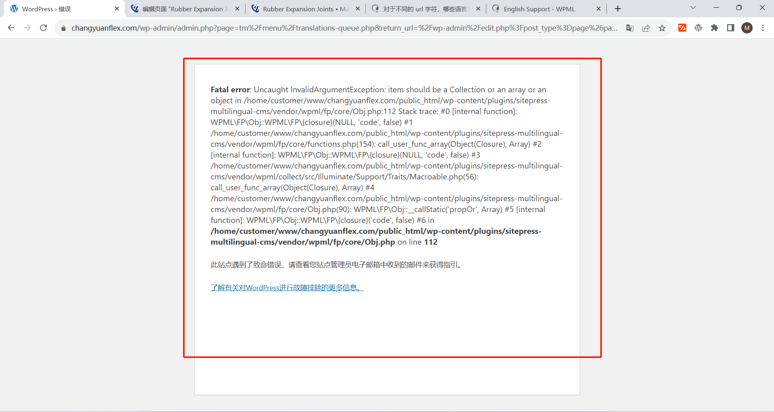Viewport: 774px width, 412px height.
Task: Open Chrome three-dot menu
Action: click(x=763, y=28)
